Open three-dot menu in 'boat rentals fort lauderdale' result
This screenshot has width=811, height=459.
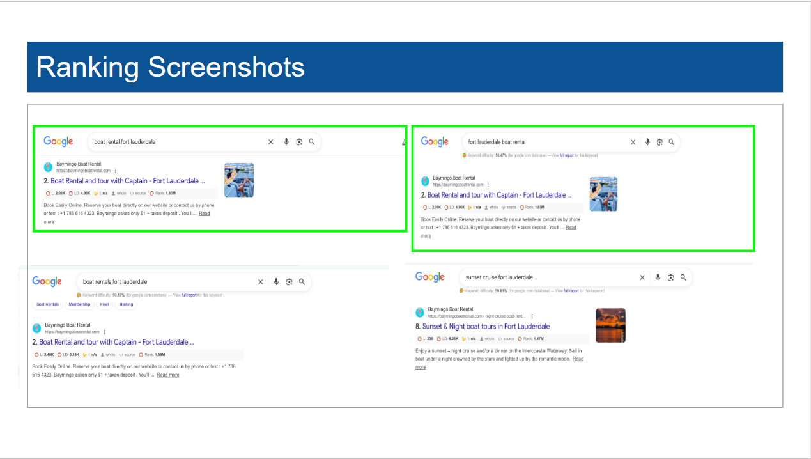[x=104, y=332]
